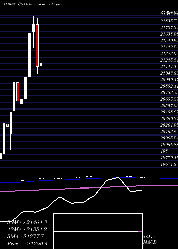This screenshot has width=178, height=249.
Task: Click the 21638.98 price level label
Action: (x=169, y=34)
